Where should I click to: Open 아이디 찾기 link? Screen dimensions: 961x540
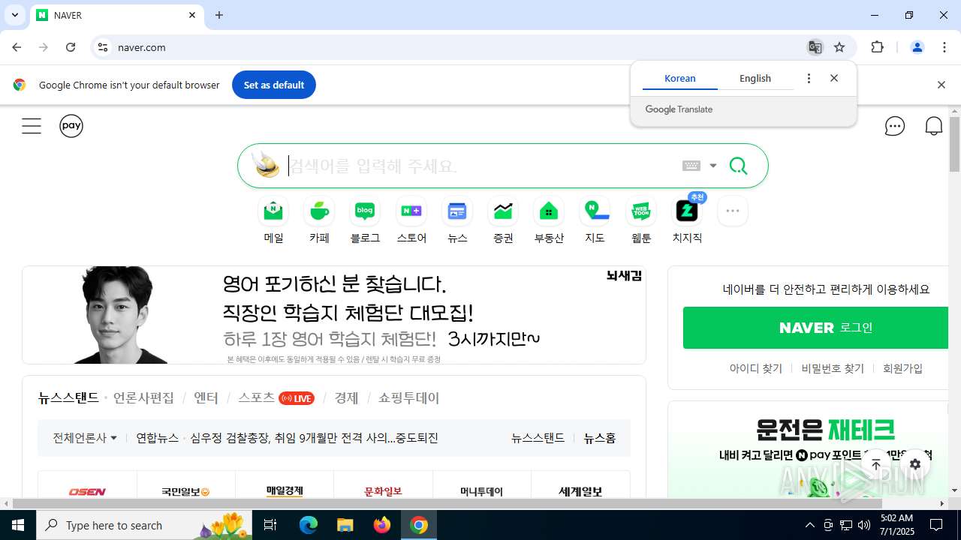[x=756, y=368]
